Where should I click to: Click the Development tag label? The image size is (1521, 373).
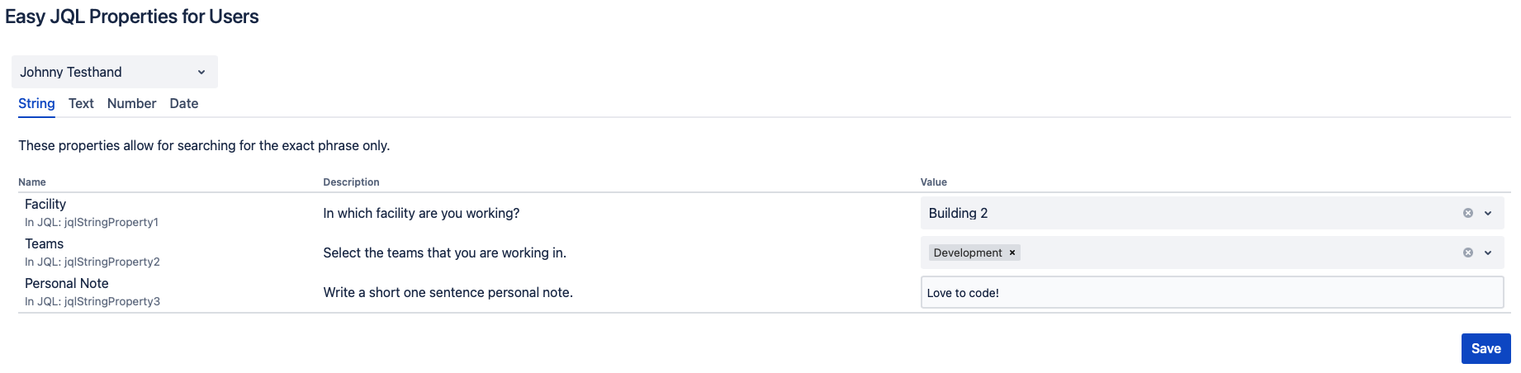pyautogui.click(x=967, y=253)
